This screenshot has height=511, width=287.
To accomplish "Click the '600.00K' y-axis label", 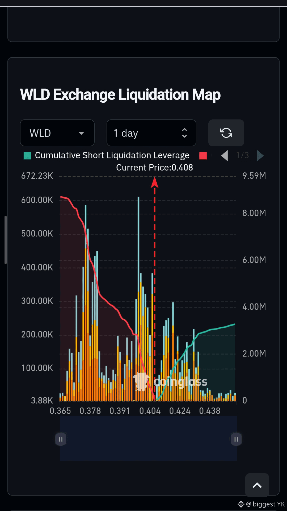I will point(37,200).
